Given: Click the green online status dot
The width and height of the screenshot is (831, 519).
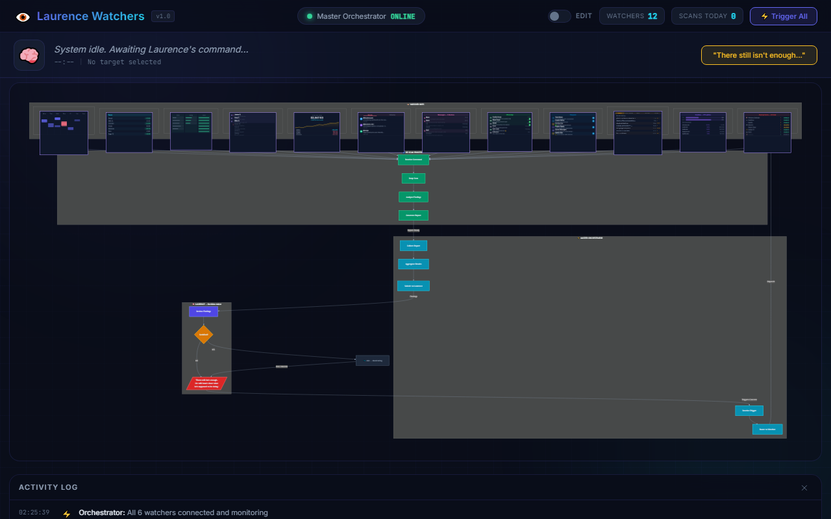Looking at the screenshot, I should pos(310,16).
